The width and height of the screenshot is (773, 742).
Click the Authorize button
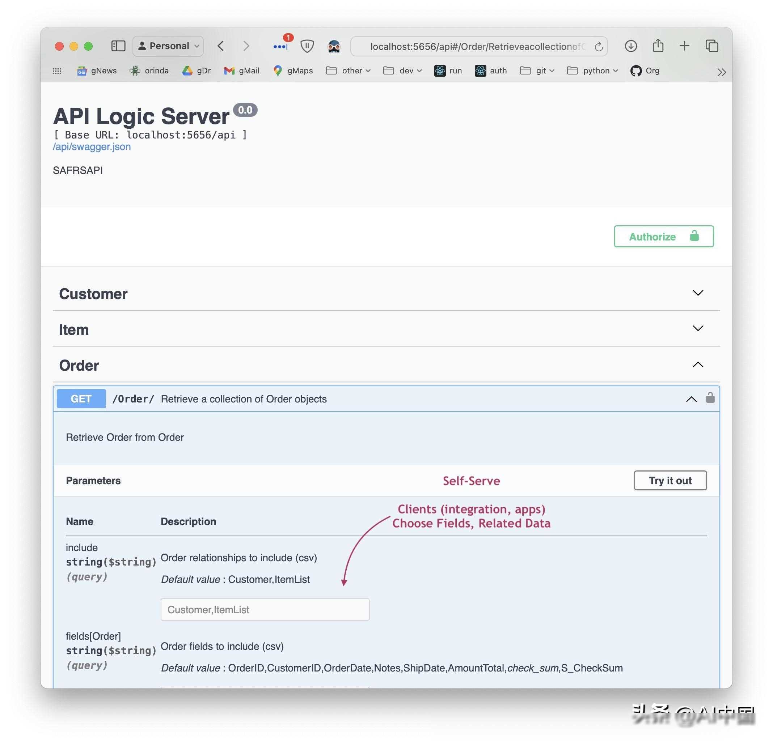(x=663, y=236)
